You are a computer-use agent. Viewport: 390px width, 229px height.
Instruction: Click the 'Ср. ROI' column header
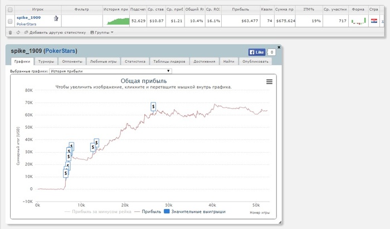pyautogui.click(x=213, y=9)
